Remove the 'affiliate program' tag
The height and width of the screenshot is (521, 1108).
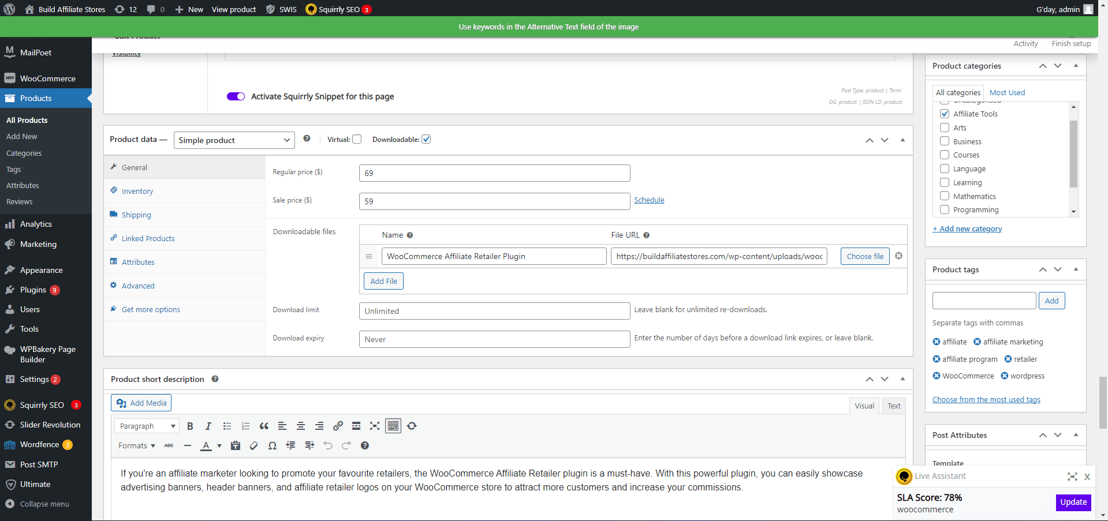[x=936, y=359]
